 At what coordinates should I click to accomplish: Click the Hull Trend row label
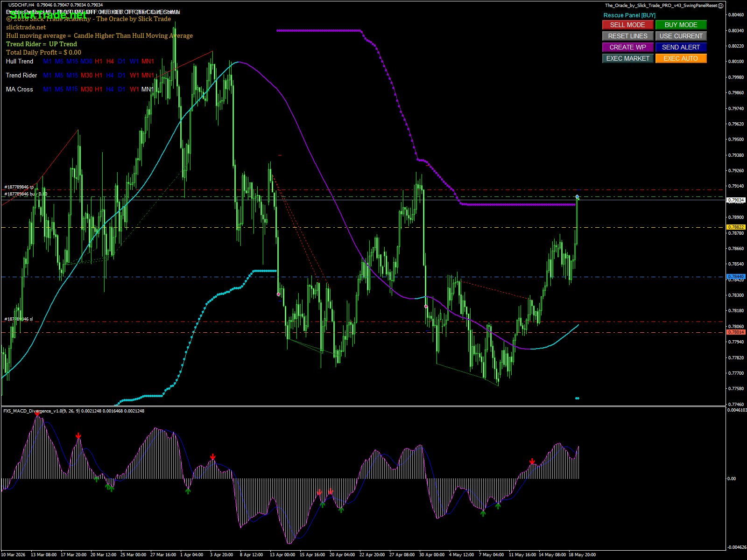click(x=20, y=61)
